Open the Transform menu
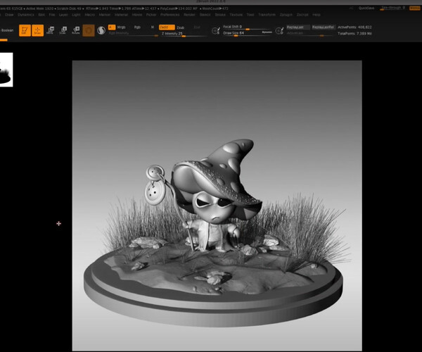Image resolution: width=422 pixels, height=352 pixels. [x=267, y=15]
